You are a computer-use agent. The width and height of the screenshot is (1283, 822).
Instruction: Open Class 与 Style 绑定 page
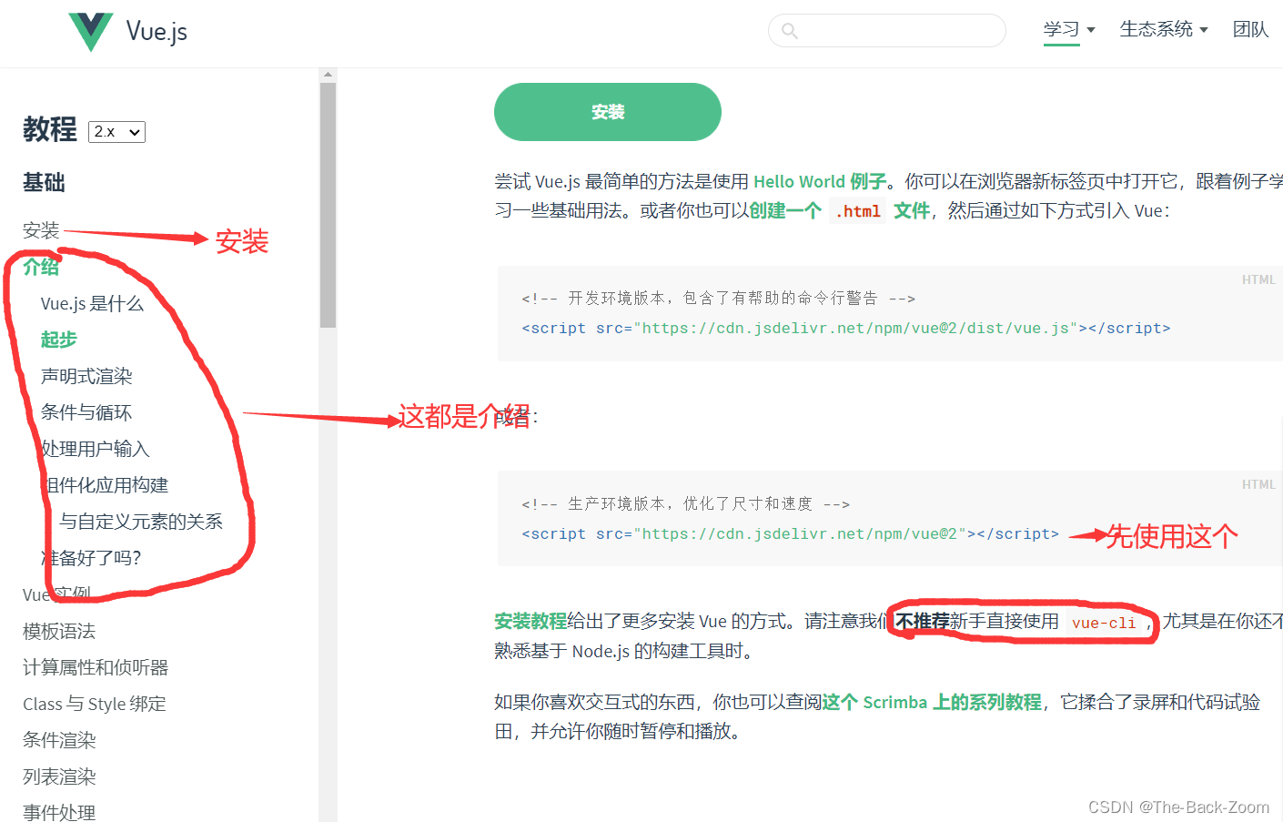tap(95, 704)
